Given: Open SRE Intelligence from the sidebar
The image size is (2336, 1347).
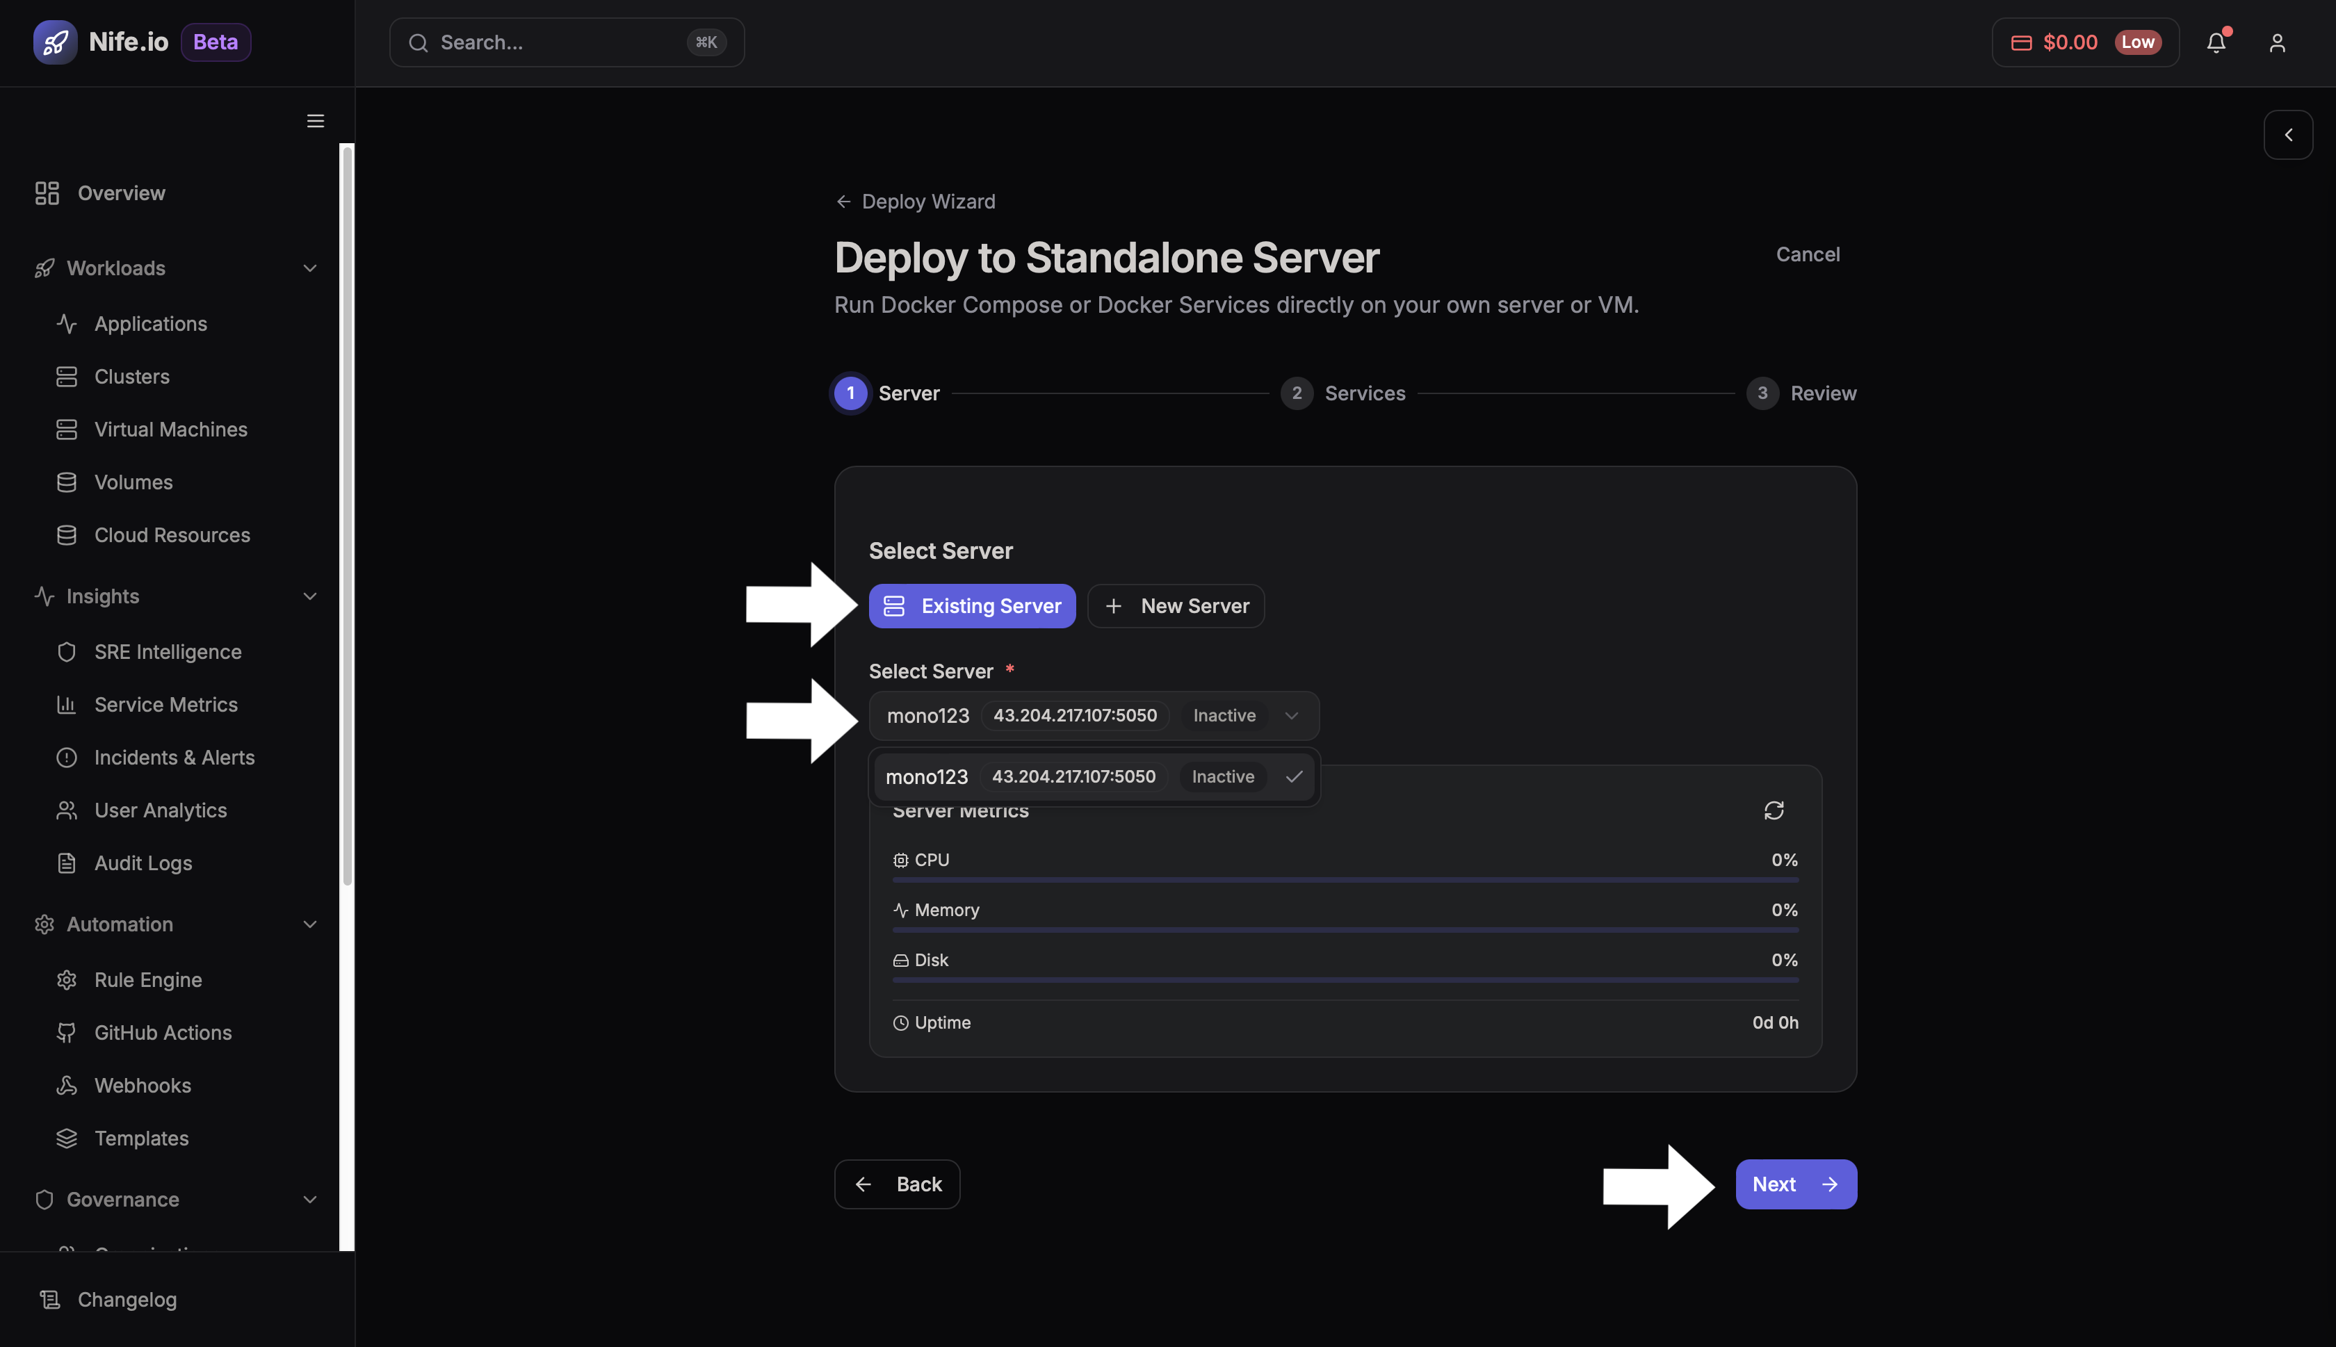Looking at the screenshot, I should (167, 651).
